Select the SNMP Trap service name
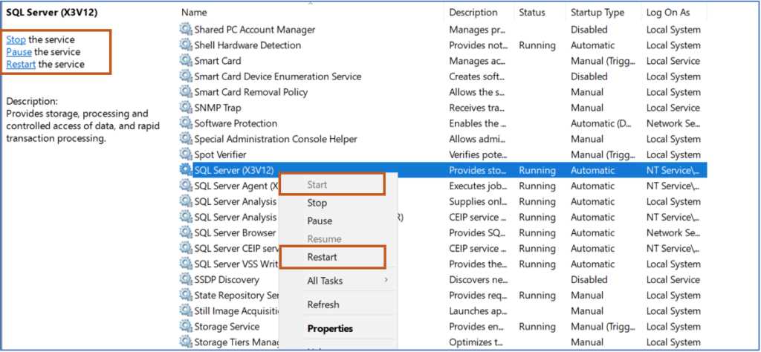Screen dimensions: 761x352 tap(218, 108)
